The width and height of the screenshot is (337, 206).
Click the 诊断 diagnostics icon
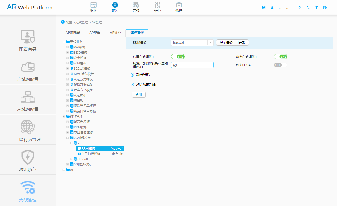click(x=179, y=7)
